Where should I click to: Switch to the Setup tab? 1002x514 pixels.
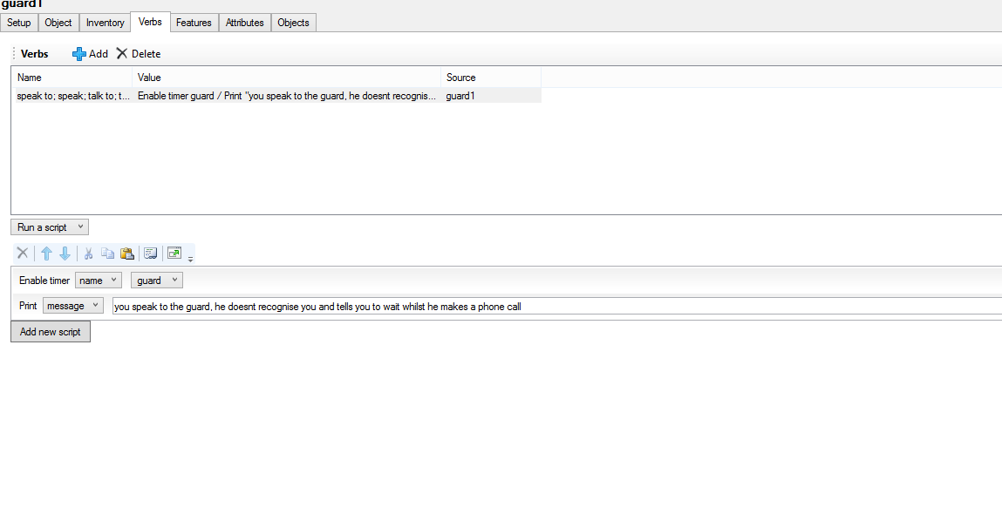(19, 23)
